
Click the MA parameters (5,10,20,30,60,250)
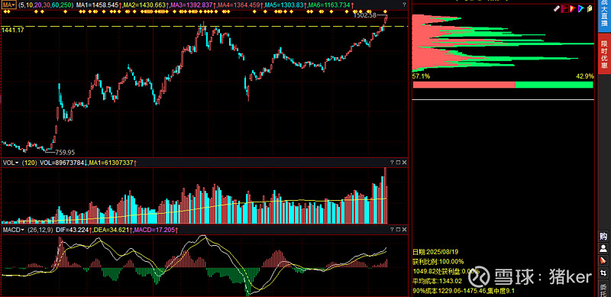pyautogui.click(x=46, y=5)
